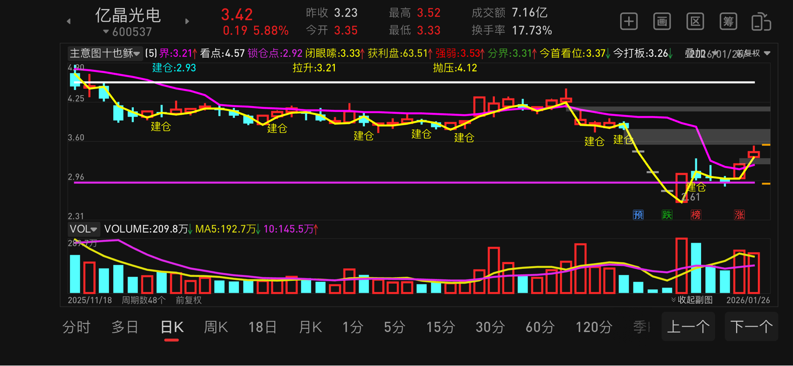The image size is (793, 366).
Task: Tap the current price 3.42
Action: point(237,15)
